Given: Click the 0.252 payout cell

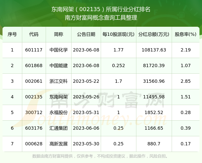Looking at the screenshot, I should tap(118, 66).
